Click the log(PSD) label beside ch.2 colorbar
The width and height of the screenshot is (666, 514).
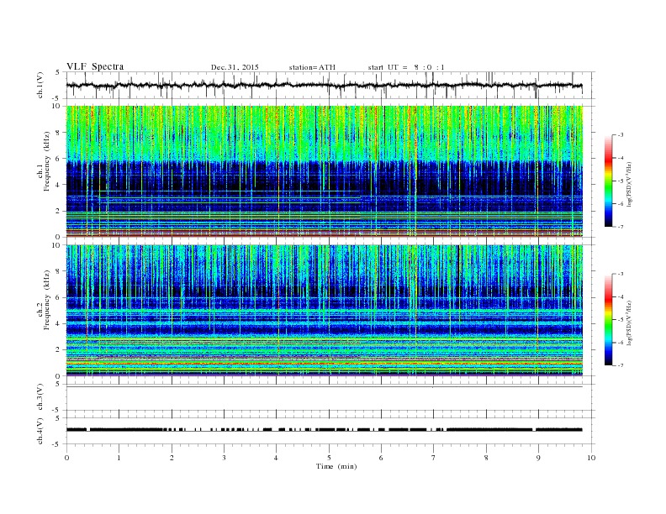[630, 323]
